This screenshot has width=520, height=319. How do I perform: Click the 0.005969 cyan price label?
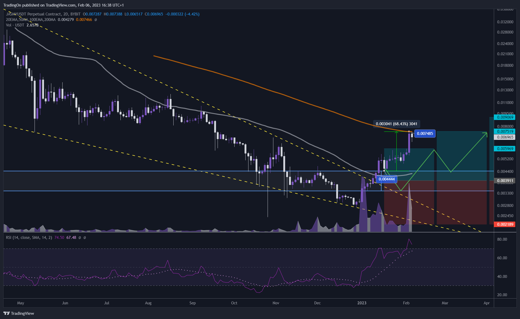click(x=505, y=148)
